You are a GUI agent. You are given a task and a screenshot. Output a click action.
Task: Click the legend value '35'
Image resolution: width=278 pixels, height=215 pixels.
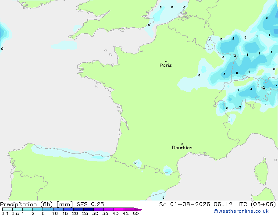(105, 213)
